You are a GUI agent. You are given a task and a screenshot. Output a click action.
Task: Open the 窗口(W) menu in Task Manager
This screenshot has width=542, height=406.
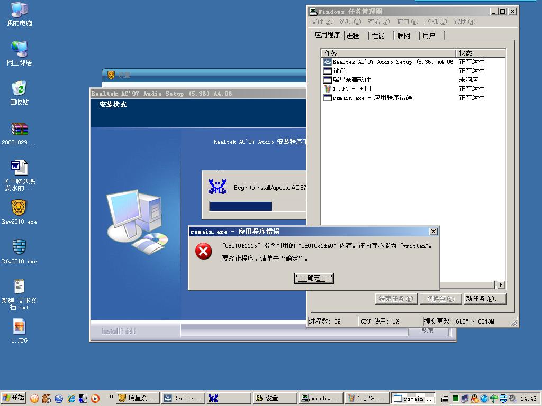pyautogui.click(x=407, y=21)
